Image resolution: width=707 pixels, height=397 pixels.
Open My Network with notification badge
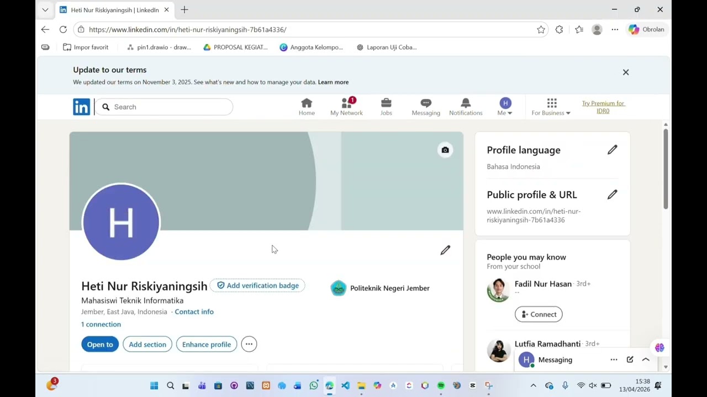[x=346, y=107]
